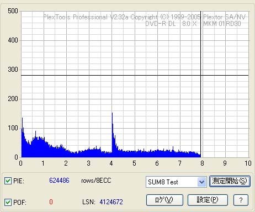Select the SUM8 Test combo box text
This screenshot has width=255, height=212.
tap(163, 182)
